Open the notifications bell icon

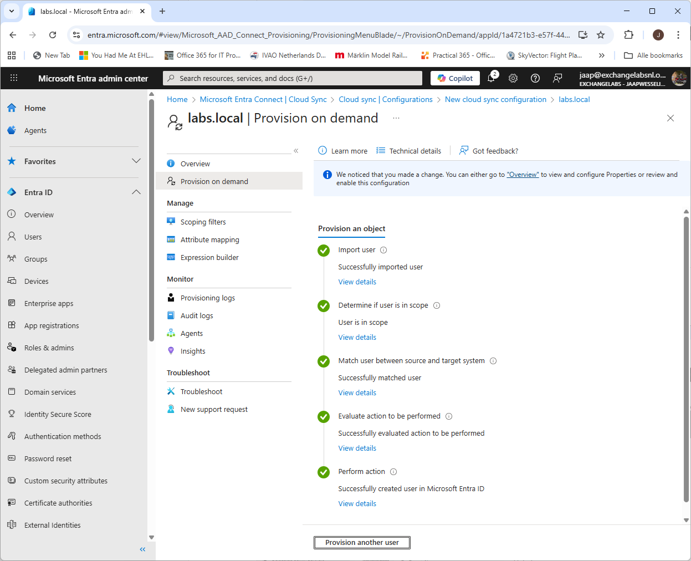tap(491, 78)
